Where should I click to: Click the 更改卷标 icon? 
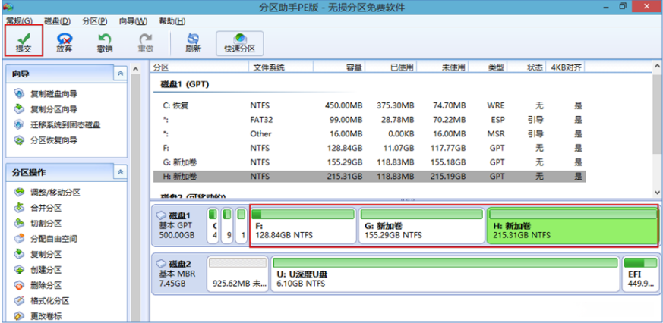pos(20,316)
